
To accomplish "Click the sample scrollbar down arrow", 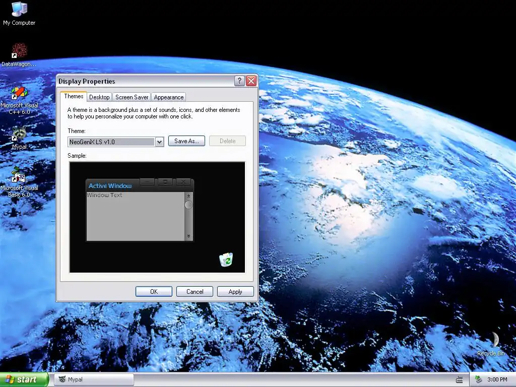I will click(x=188, y=236).
